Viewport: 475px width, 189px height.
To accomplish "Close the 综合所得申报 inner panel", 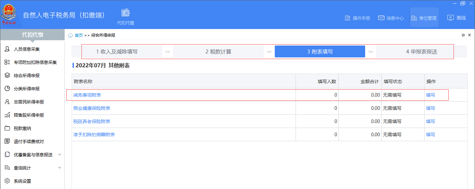I will click(x=469, y=35).
